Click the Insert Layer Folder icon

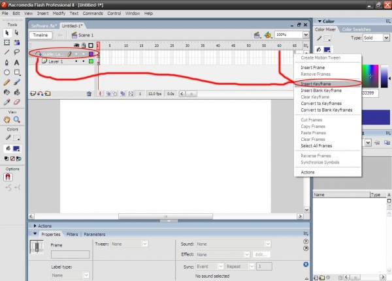(x=48, y=94)
